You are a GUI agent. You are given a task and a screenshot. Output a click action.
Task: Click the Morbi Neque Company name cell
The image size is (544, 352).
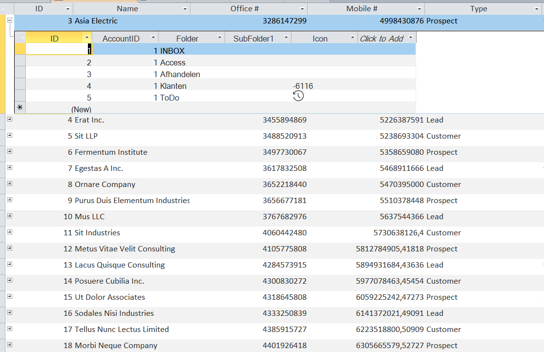(x=132, y=346)
